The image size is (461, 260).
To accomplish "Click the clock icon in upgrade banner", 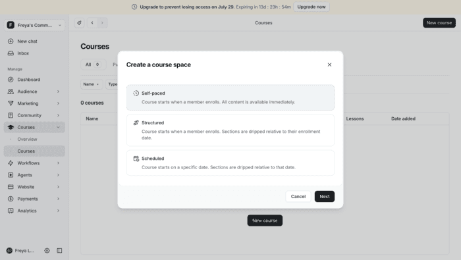I will (x=134, y=7).
